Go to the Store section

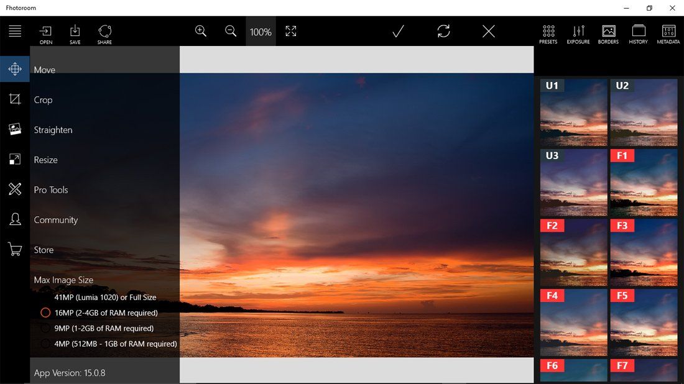point(44,250)
